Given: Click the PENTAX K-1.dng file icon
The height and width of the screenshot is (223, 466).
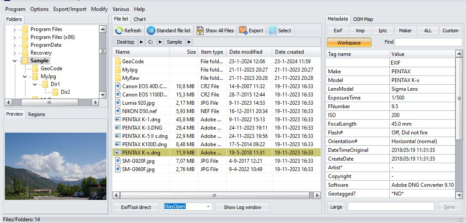Looking at the screenshot, I should pos(117,120).
